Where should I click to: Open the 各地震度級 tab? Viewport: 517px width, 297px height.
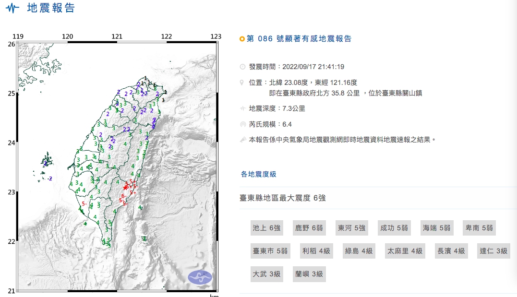[258, 174]
